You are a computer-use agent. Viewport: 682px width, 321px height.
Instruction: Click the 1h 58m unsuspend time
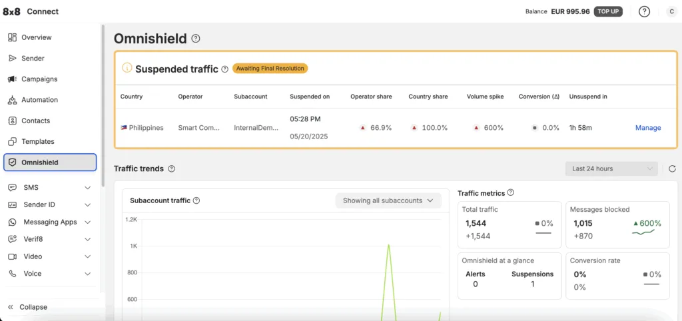point(581,128)
